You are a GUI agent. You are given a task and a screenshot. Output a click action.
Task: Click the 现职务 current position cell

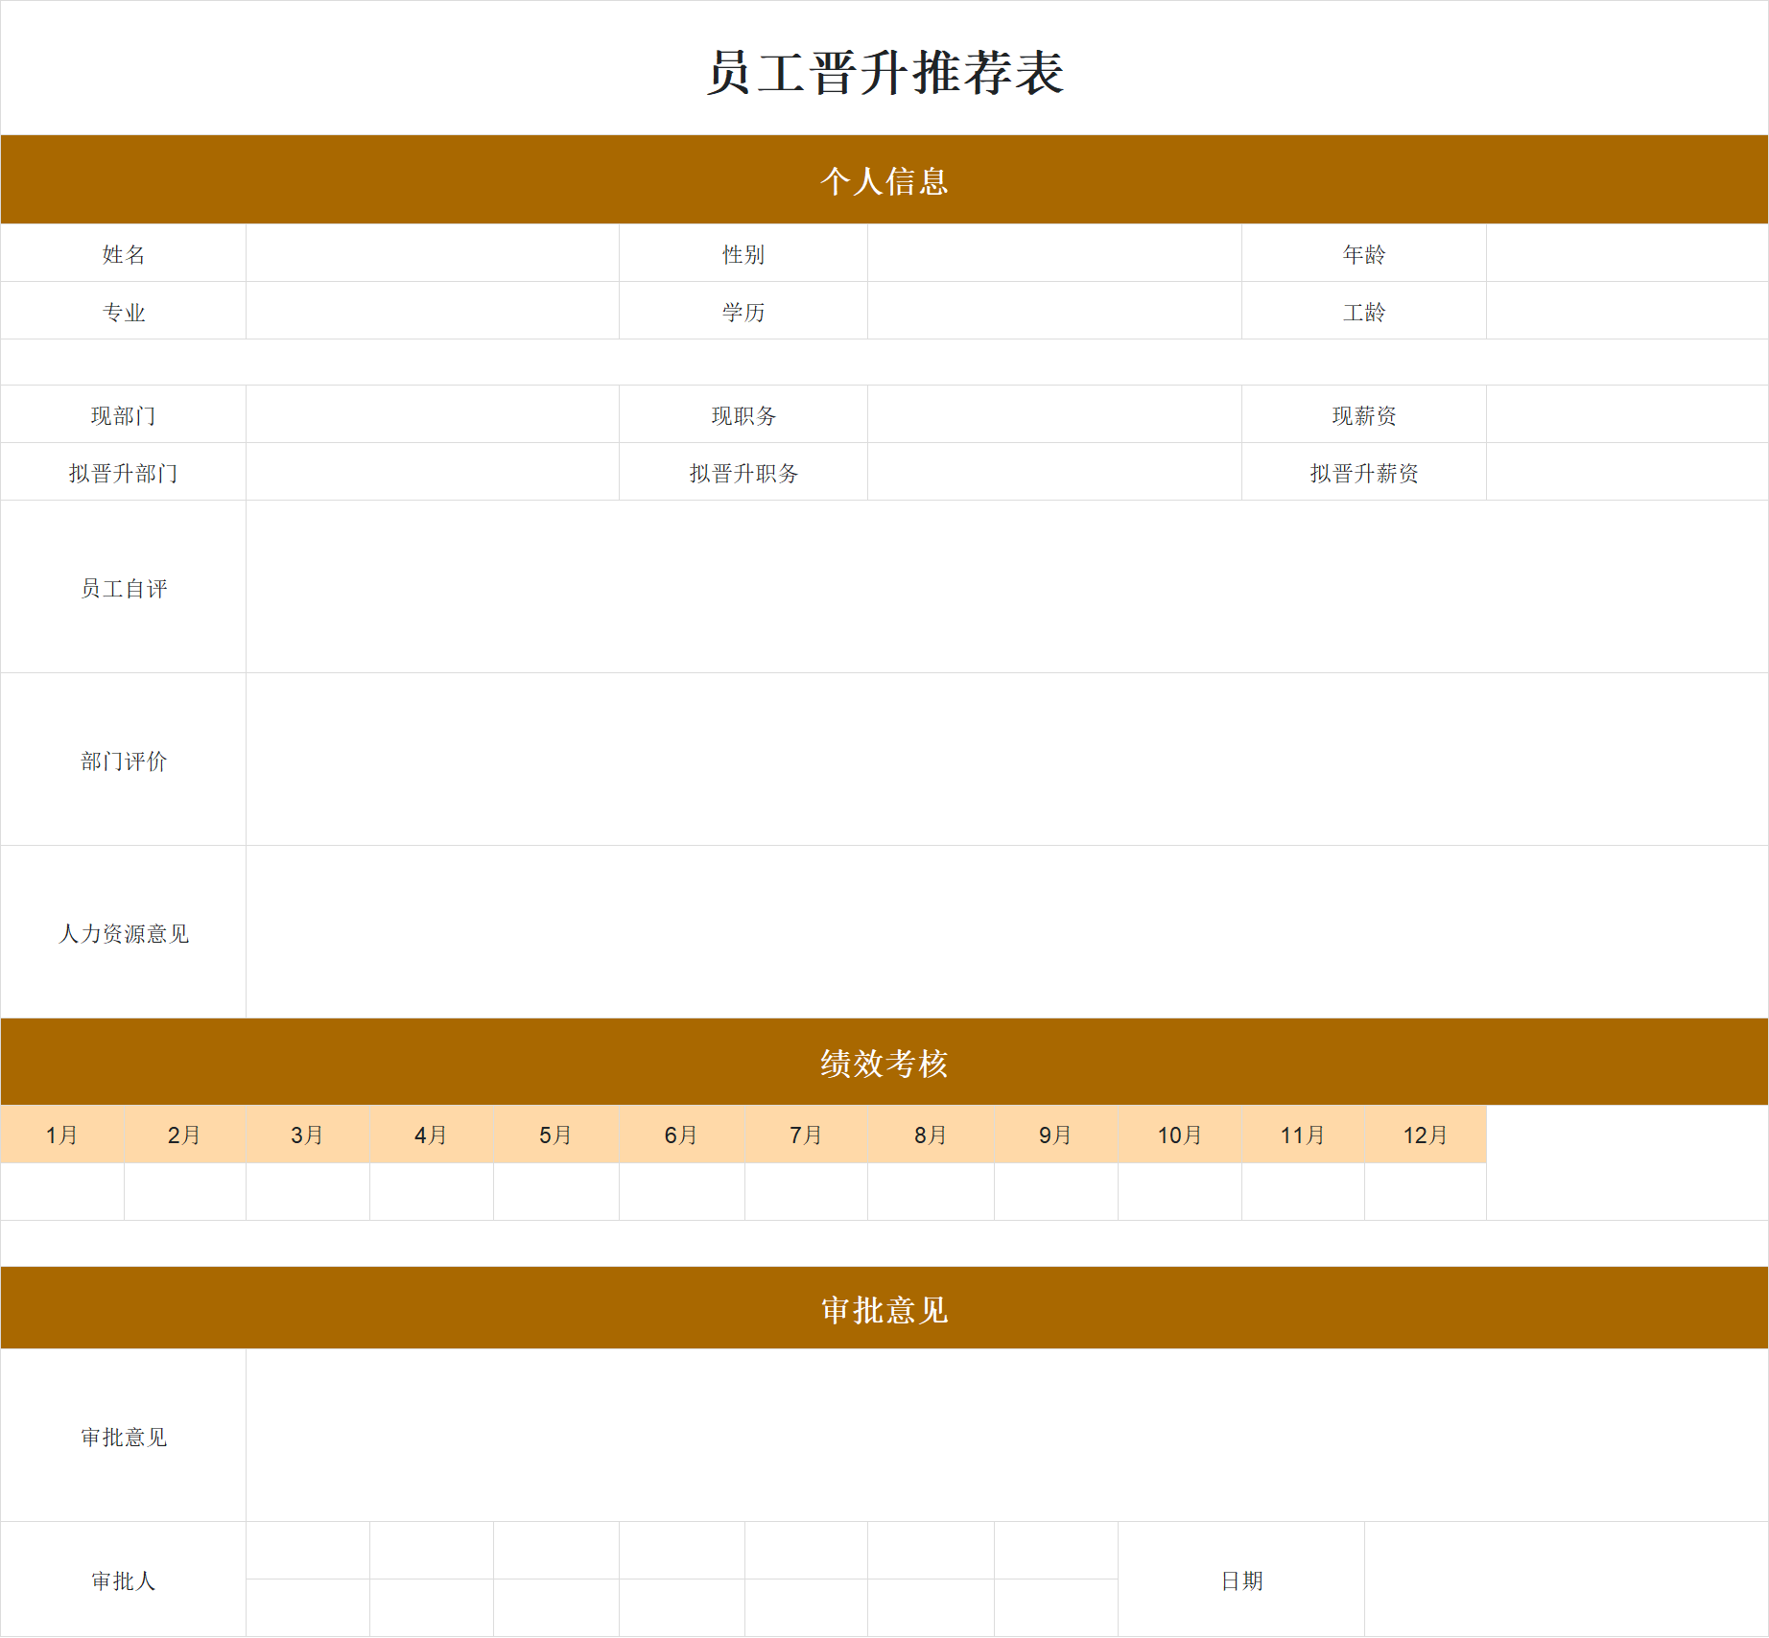pos(1053,414)
